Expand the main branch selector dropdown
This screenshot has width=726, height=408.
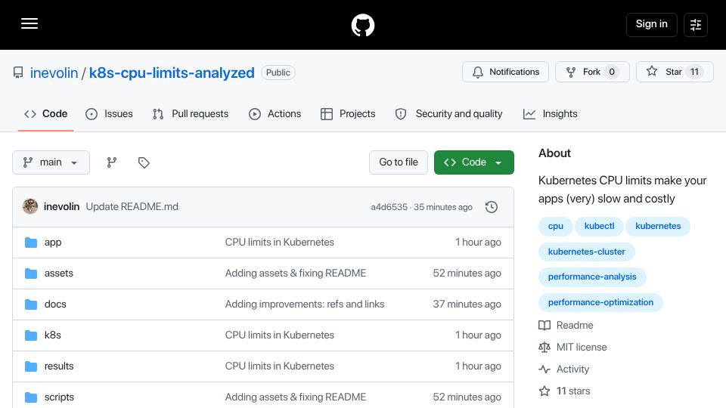[51, 162]
